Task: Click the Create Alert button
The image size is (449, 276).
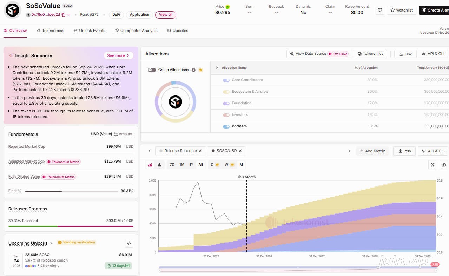Action: click(434, 10)
